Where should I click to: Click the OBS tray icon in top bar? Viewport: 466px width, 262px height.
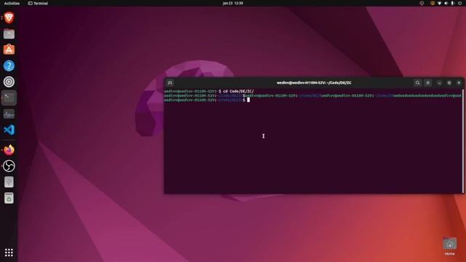pyautogui.click(x=422, y=3)
